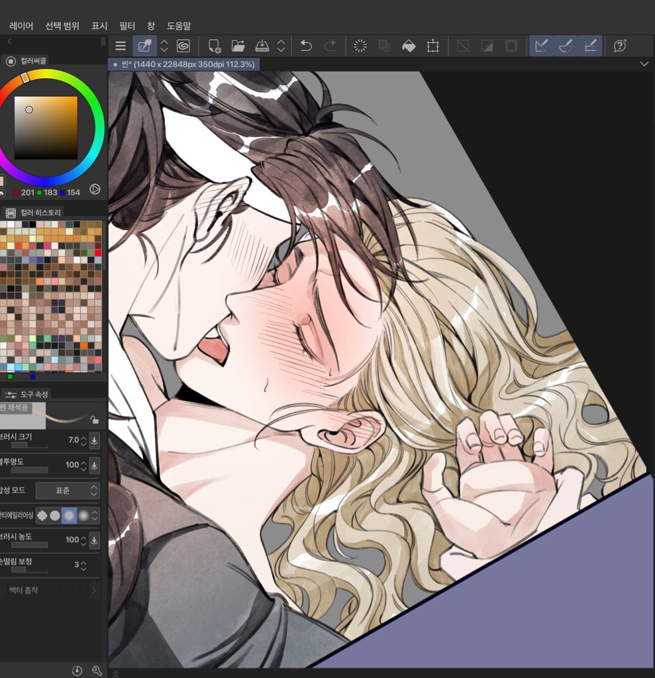Open the Clip Studio spiral icon

[x=183, y=46]
